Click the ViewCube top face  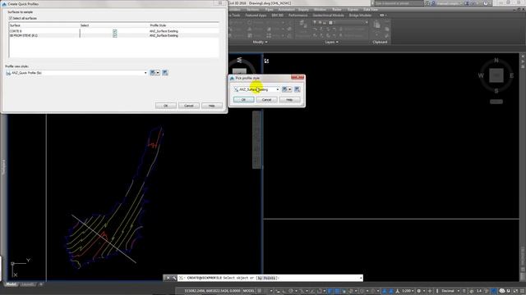click(x=496, y=75)
